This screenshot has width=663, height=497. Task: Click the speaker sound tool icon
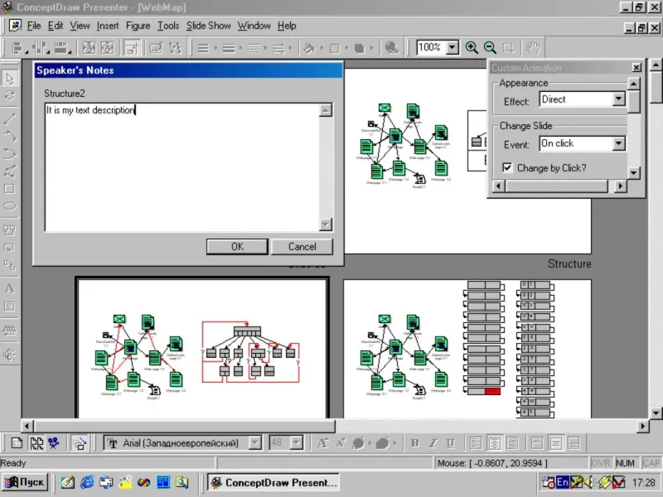tap(10, 355)
